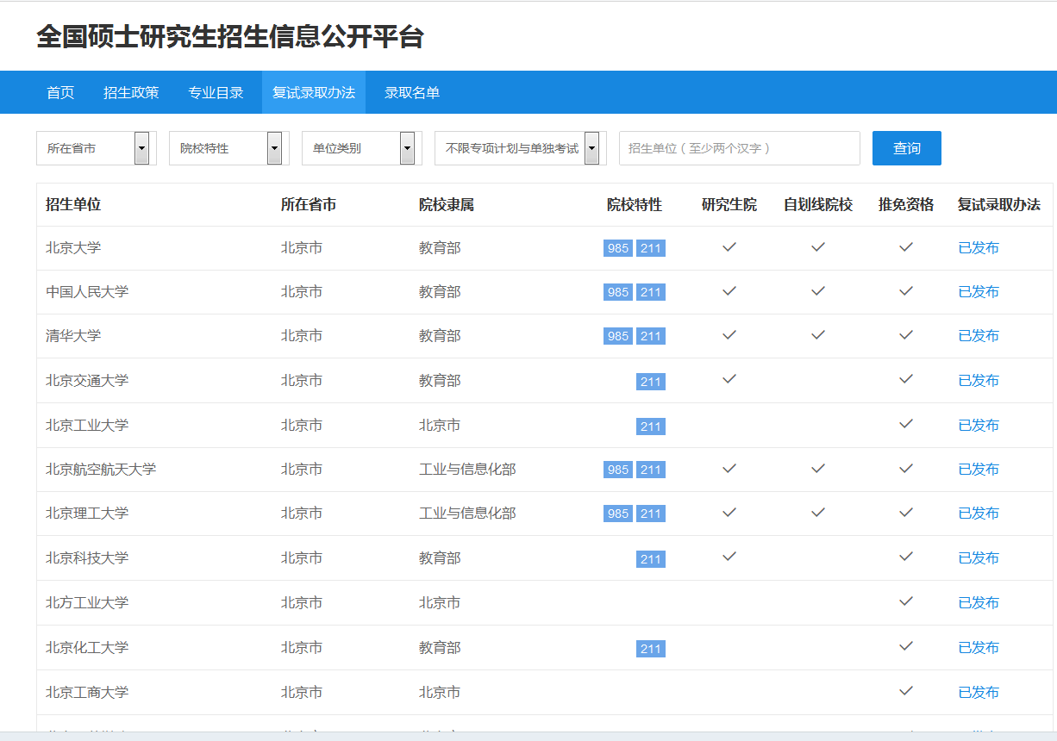Click the 招生单位 search input field
This screenshot has width=1057, height=741.
[739, 148]
